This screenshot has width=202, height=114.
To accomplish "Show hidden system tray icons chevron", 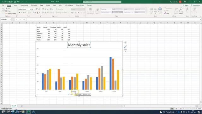I will [x=176, y=112].
